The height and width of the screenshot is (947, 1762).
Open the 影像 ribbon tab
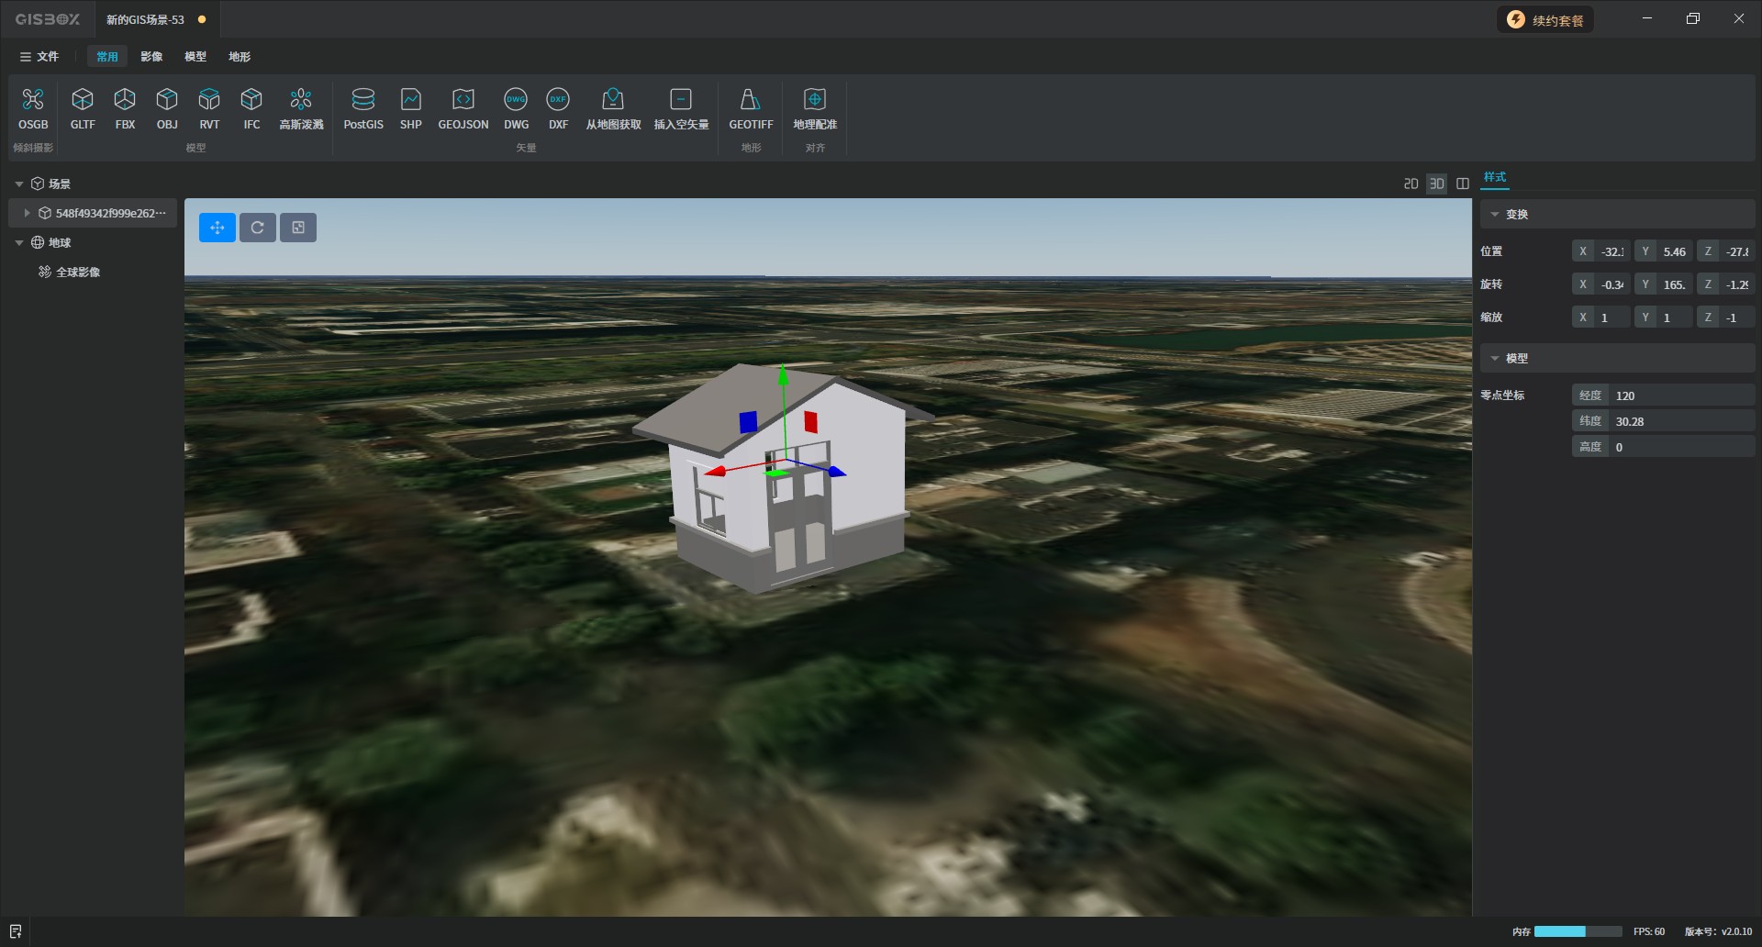[x=151, y=57]
